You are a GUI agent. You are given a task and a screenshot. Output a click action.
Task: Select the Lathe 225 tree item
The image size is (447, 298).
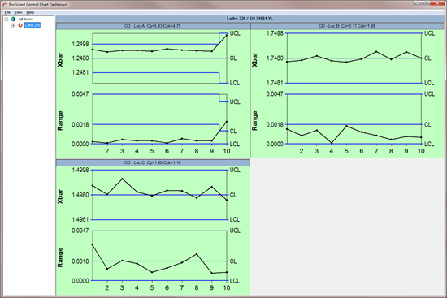(33, 25)
